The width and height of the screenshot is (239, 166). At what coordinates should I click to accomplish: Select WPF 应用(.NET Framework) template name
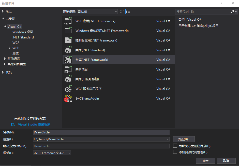(95, 21)
